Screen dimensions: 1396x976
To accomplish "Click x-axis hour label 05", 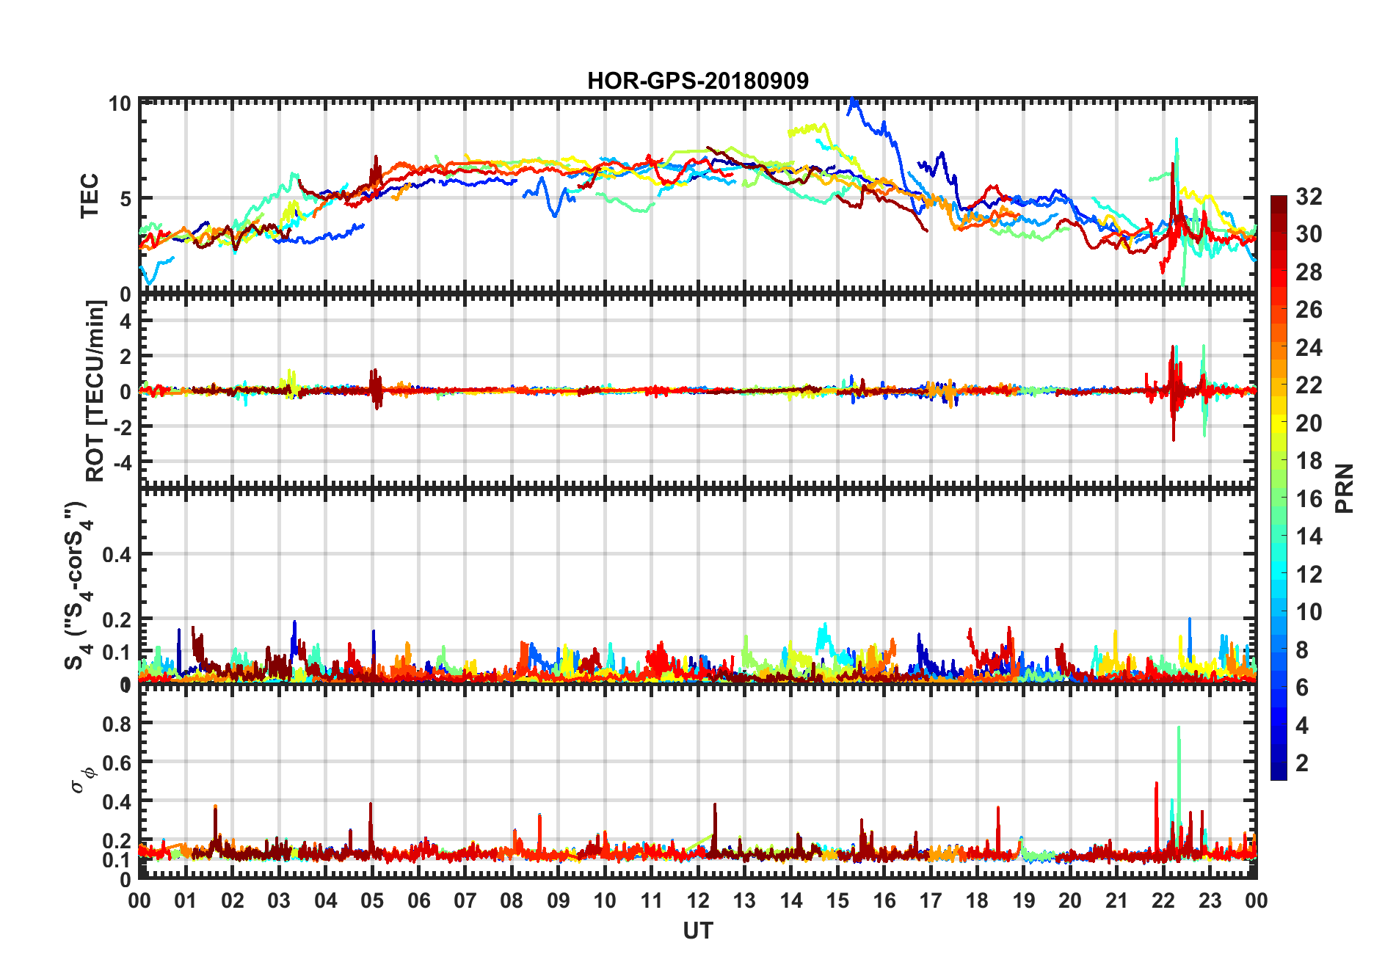I will [372, 901].
